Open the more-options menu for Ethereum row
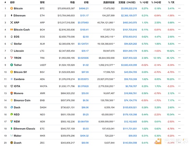Screen dimensions: 190x146 tap(179, 15)
